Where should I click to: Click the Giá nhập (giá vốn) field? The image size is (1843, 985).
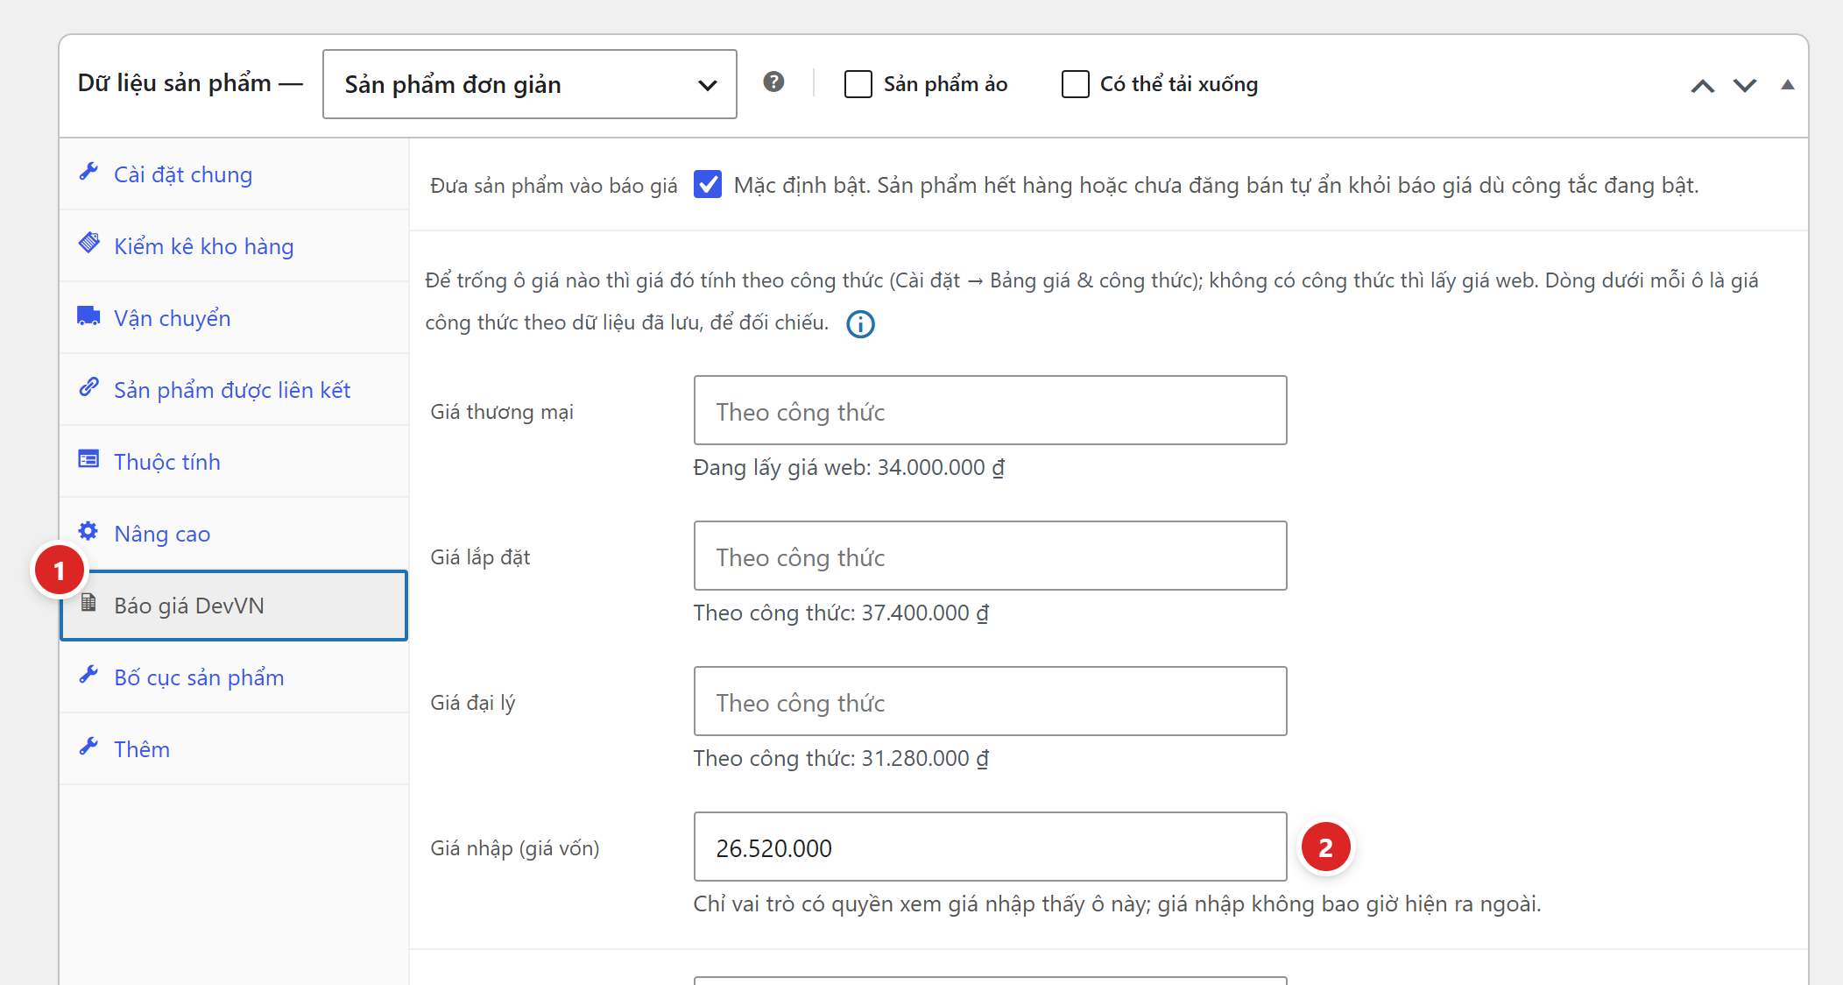click(x=991, y=847)
